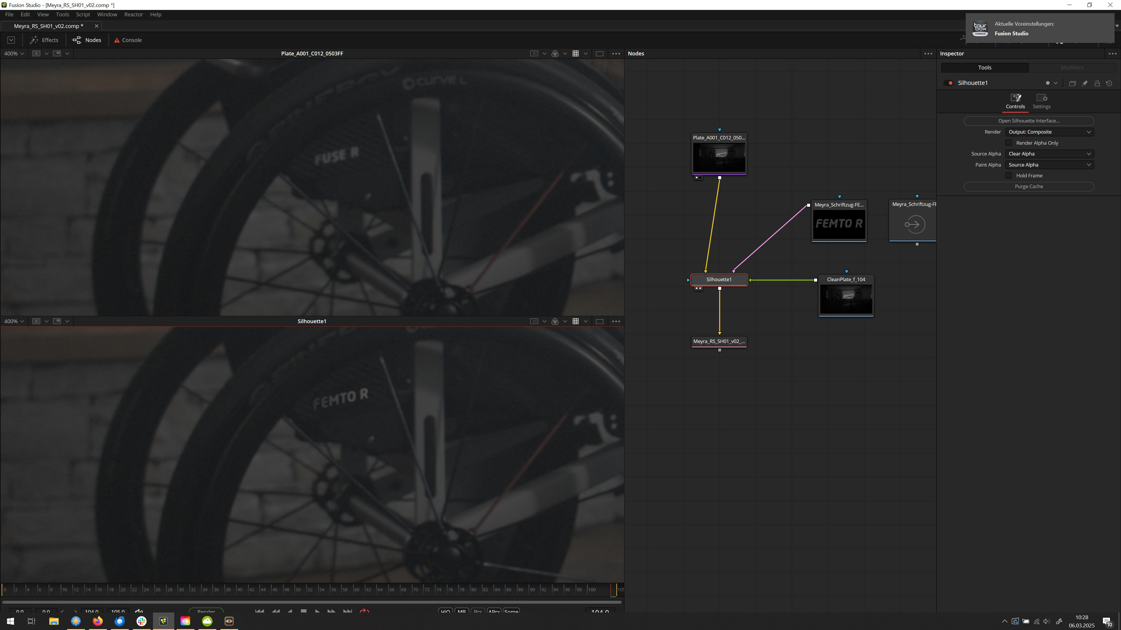Lock the Silhouette1 tool controls
Viewport: 1121px width, 630px height.
click(x=1097, y=83)
